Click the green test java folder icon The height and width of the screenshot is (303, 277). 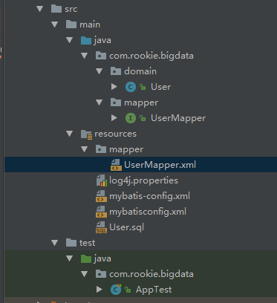click(86, 258)
